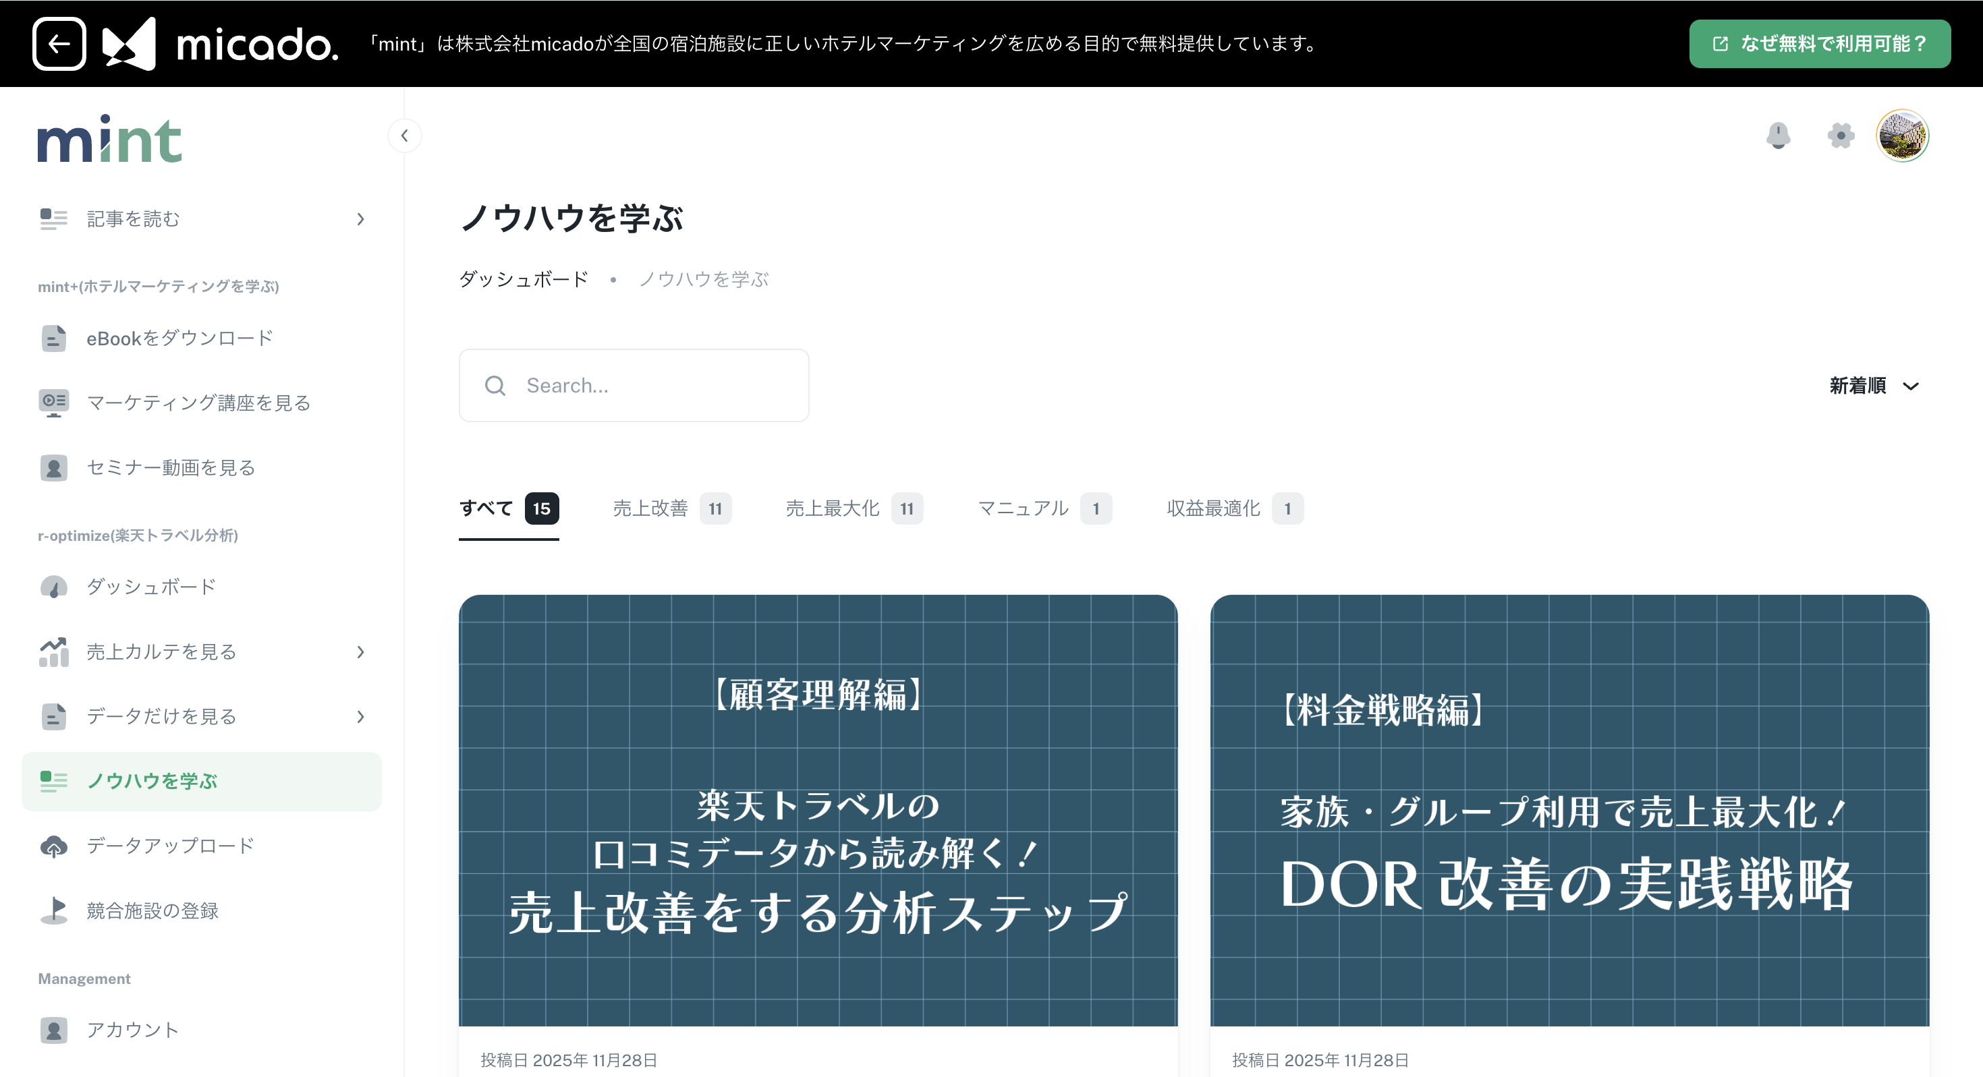The image size is (1983, 1077).
Task: Open settings via the gear icon
Action: point(1840,136)
